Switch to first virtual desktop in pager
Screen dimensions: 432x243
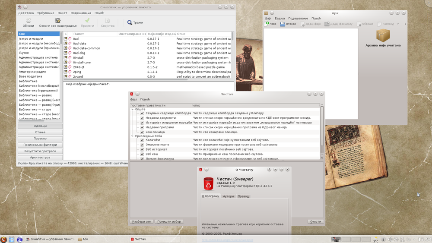[x=336, y=239]
